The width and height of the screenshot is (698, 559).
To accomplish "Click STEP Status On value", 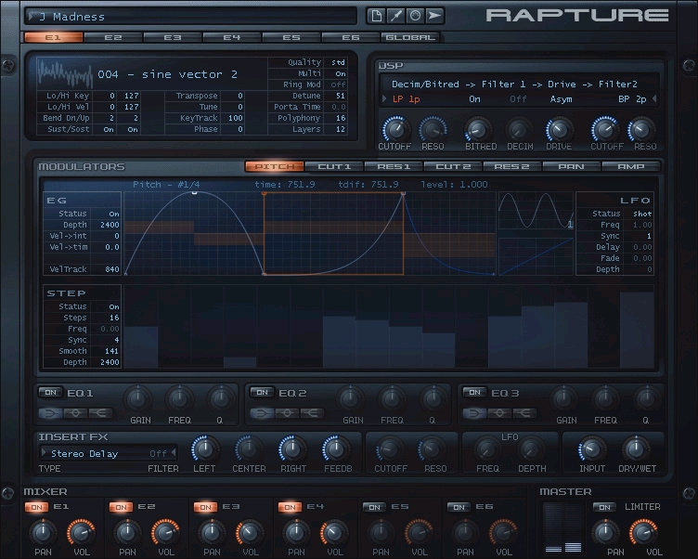I will [x=114, y=307].
